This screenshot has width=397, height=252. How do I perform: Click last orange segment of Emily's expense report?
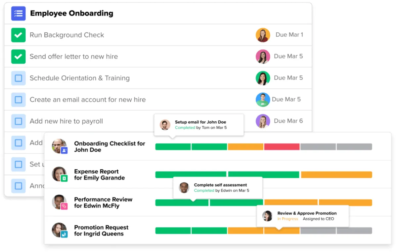point(336,174)
